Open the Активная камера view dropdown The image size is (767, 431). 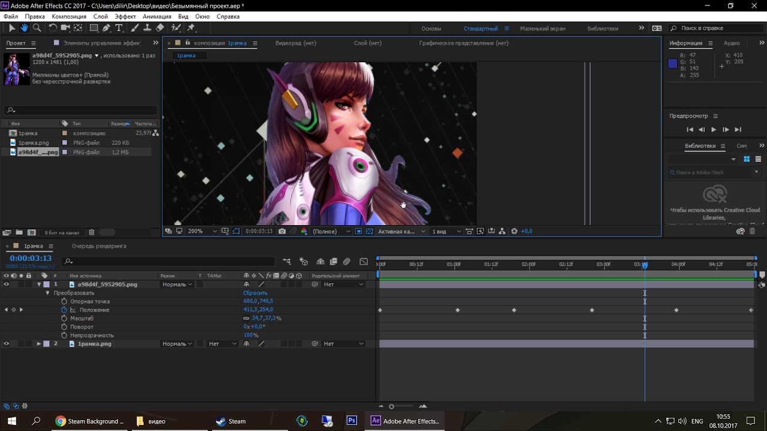coord(401,231)
